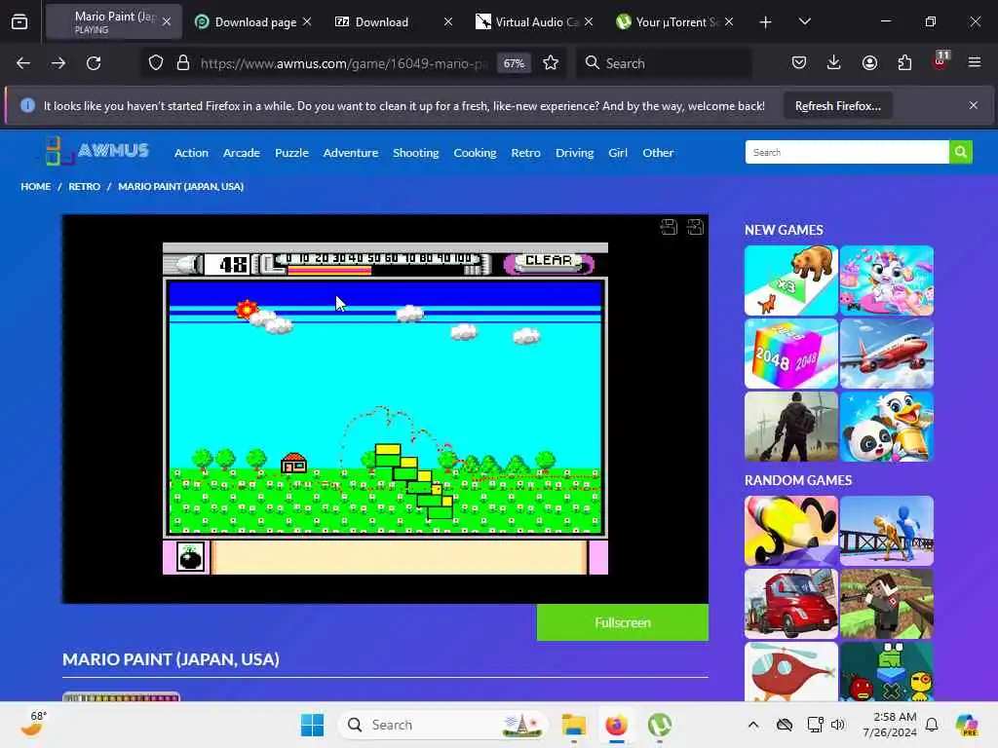Click the Refresh Firefox button
The width and height of the screenshot is (998, 748).
pos(837,105)
